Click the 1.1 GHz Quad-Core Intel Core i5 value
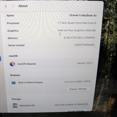117x117 pixels. click(x=77, y=23)
